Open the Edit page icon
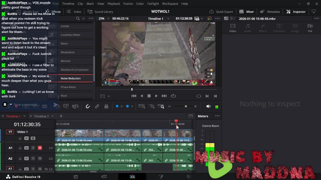Image resolution: width=321 pixels, height=180 pixels. click(132, 176)
